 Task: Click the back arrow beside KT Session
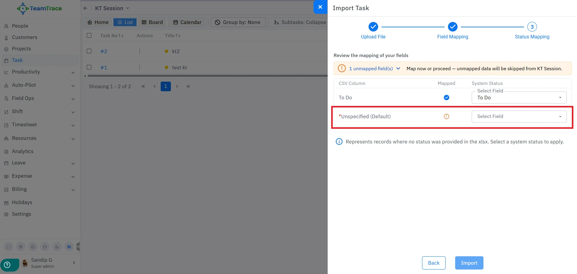[x=85, y=8]
